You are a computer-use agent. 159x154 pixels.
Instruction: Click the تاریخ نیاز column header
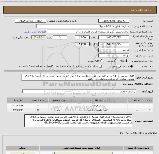pos(17,100)
